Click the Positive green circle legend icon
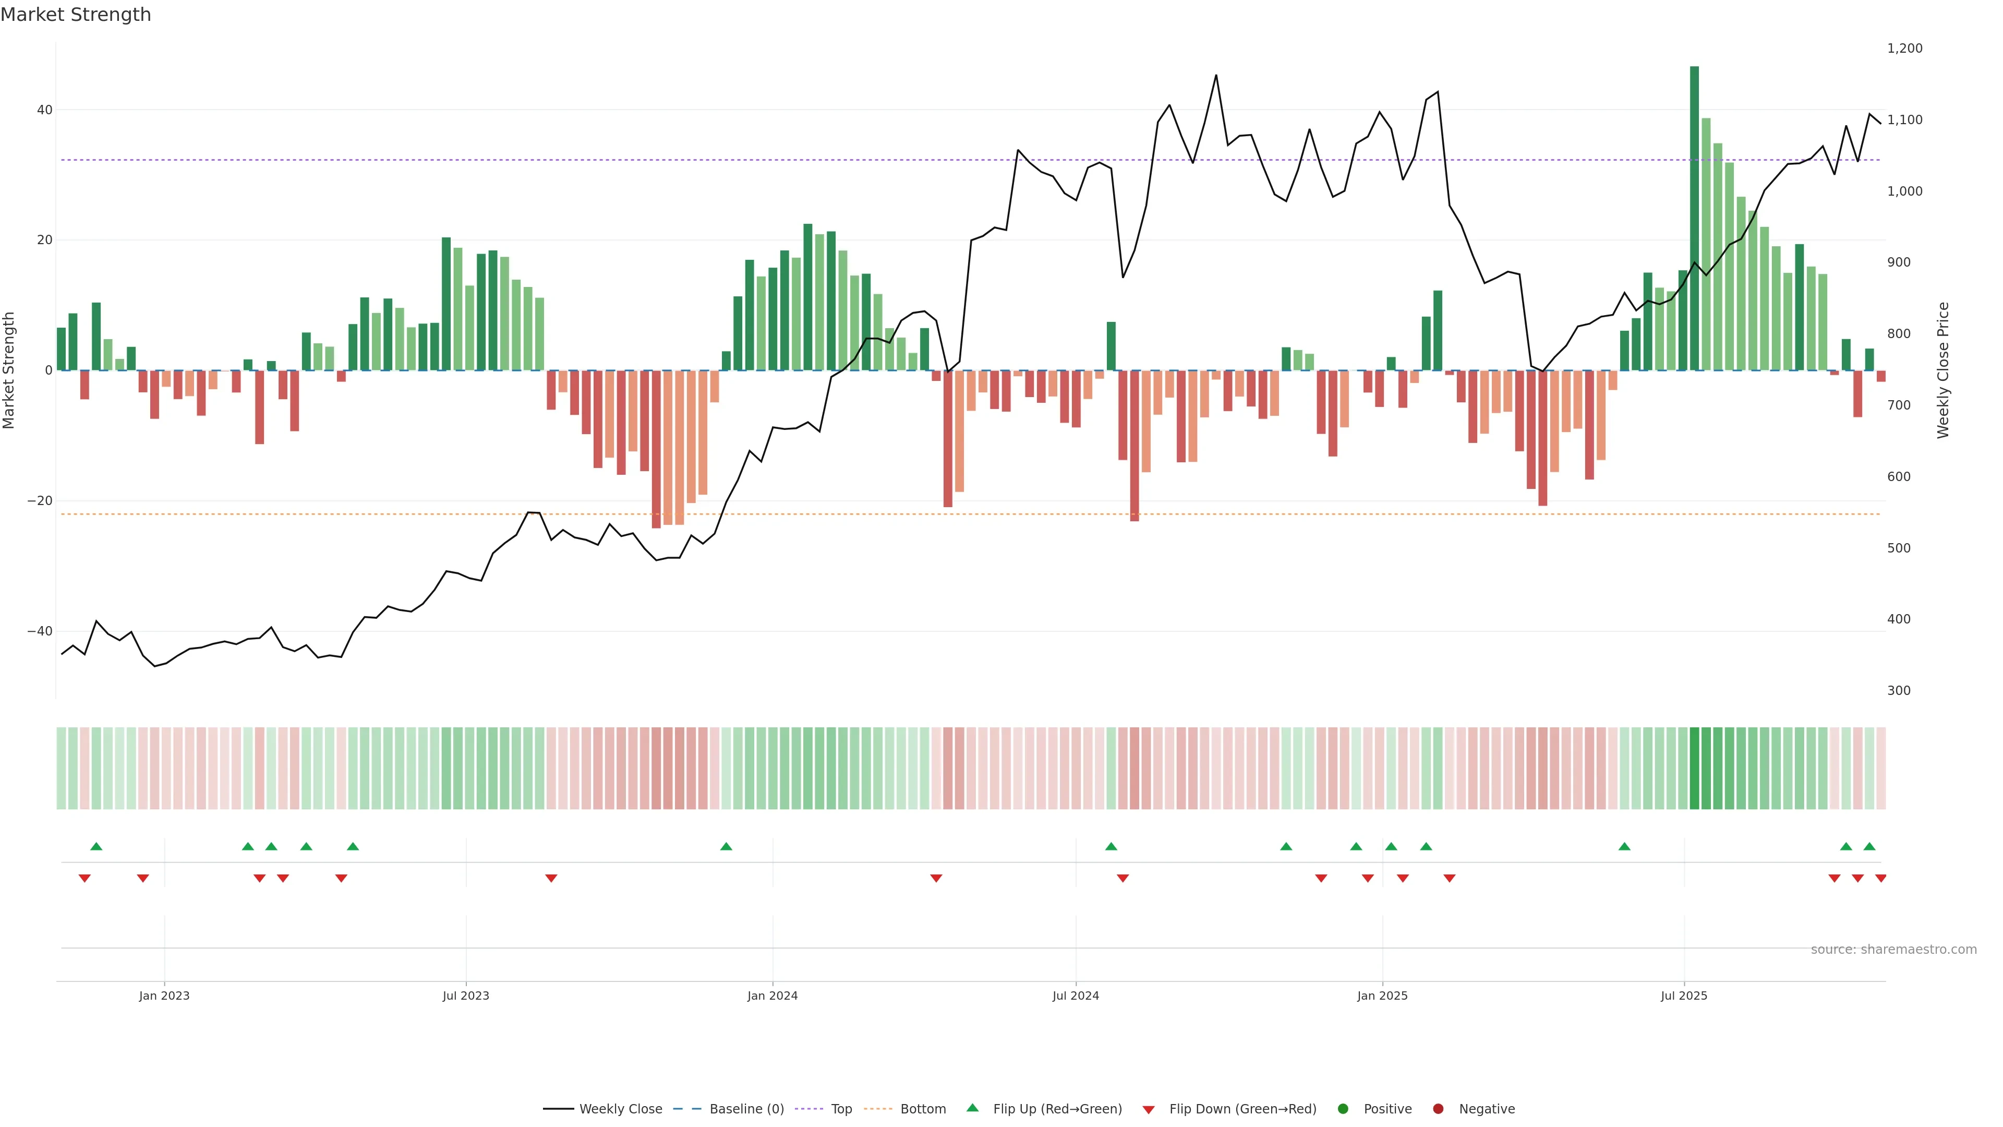The width and height of the screenshot is (2003, 1127). click(1343, 1109)
